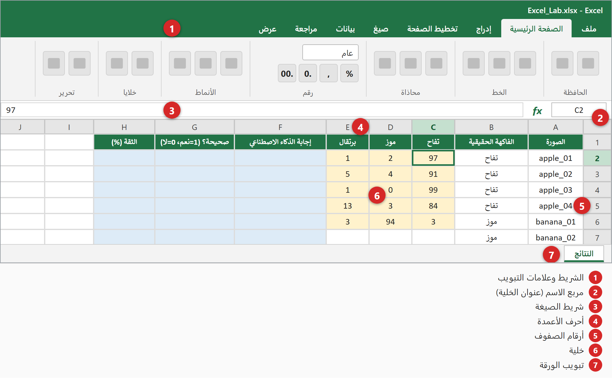
Task: Select the عرض tab
Action: click(x=267, y=29)
